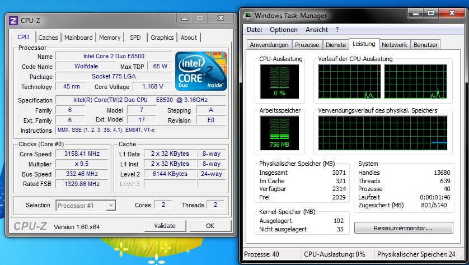Click the Instructions field listing MMX, SSE
The height and width of the screenshot is (265, 469).
pos(140,130)
